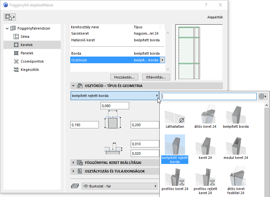The width and height of the screenshot is (270, 197).
Task: Click the Hozzáadás... button
Action: point(124,77)
